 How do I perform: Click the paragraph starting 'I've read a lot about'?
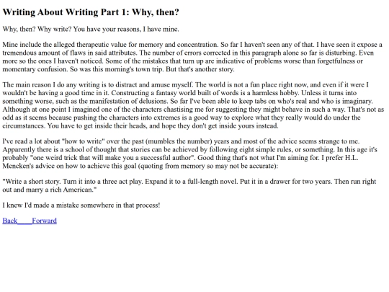click(x=189, y=154)
